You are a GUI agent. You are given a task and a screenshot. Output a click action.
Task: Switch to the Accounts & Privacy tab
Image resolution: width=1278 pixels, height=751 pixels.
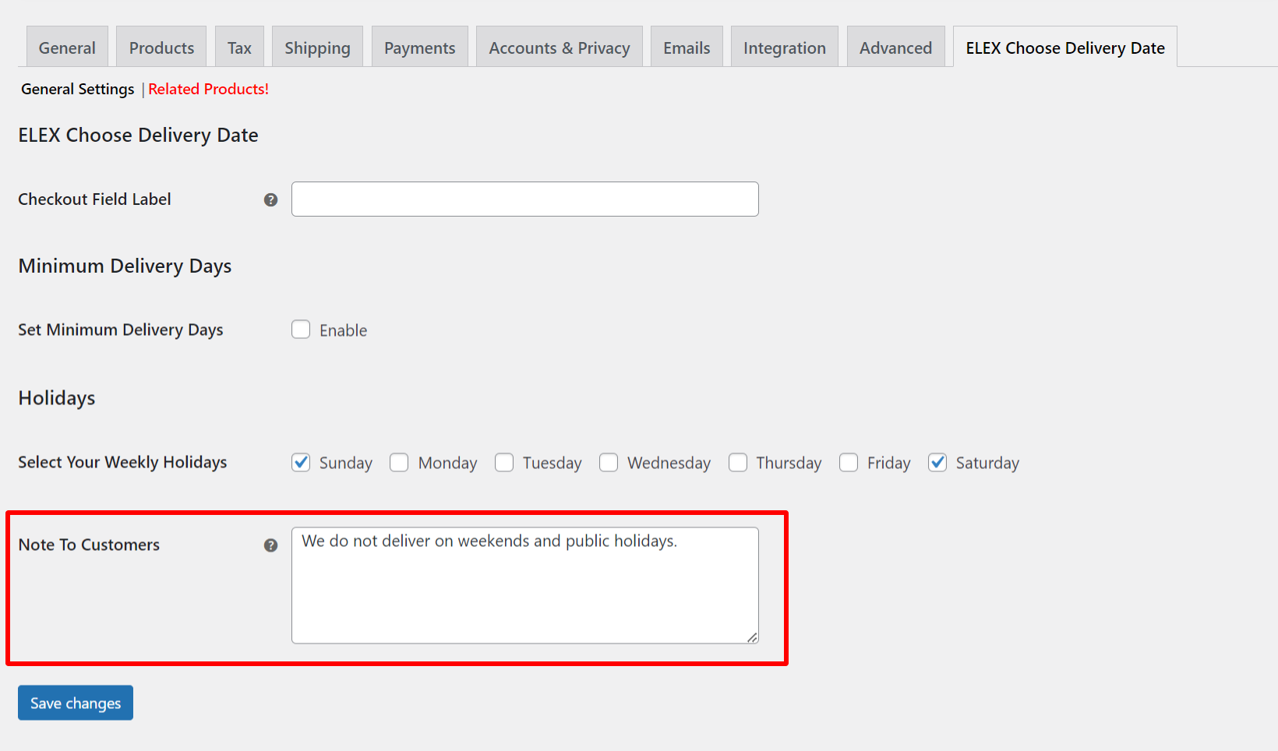tap(559, 47)
